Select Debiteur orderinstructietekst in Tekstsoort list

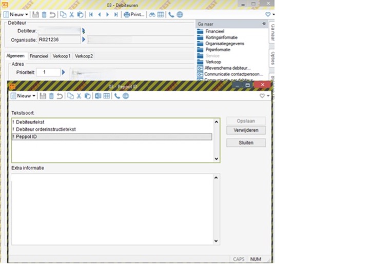46,130
